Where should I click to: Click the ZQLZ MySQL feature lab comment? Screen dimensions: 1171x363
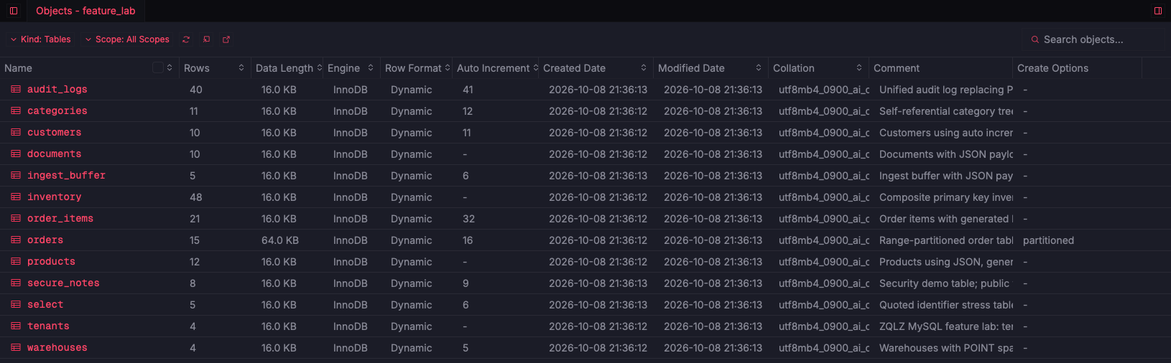(x=946, y=326)
